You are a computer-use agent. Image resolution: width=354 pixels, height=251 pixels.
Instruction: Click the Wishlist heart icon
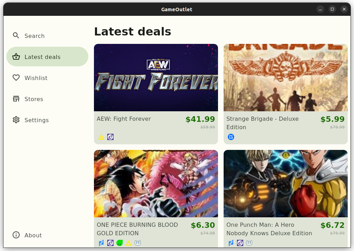click(x=16, y=78)
